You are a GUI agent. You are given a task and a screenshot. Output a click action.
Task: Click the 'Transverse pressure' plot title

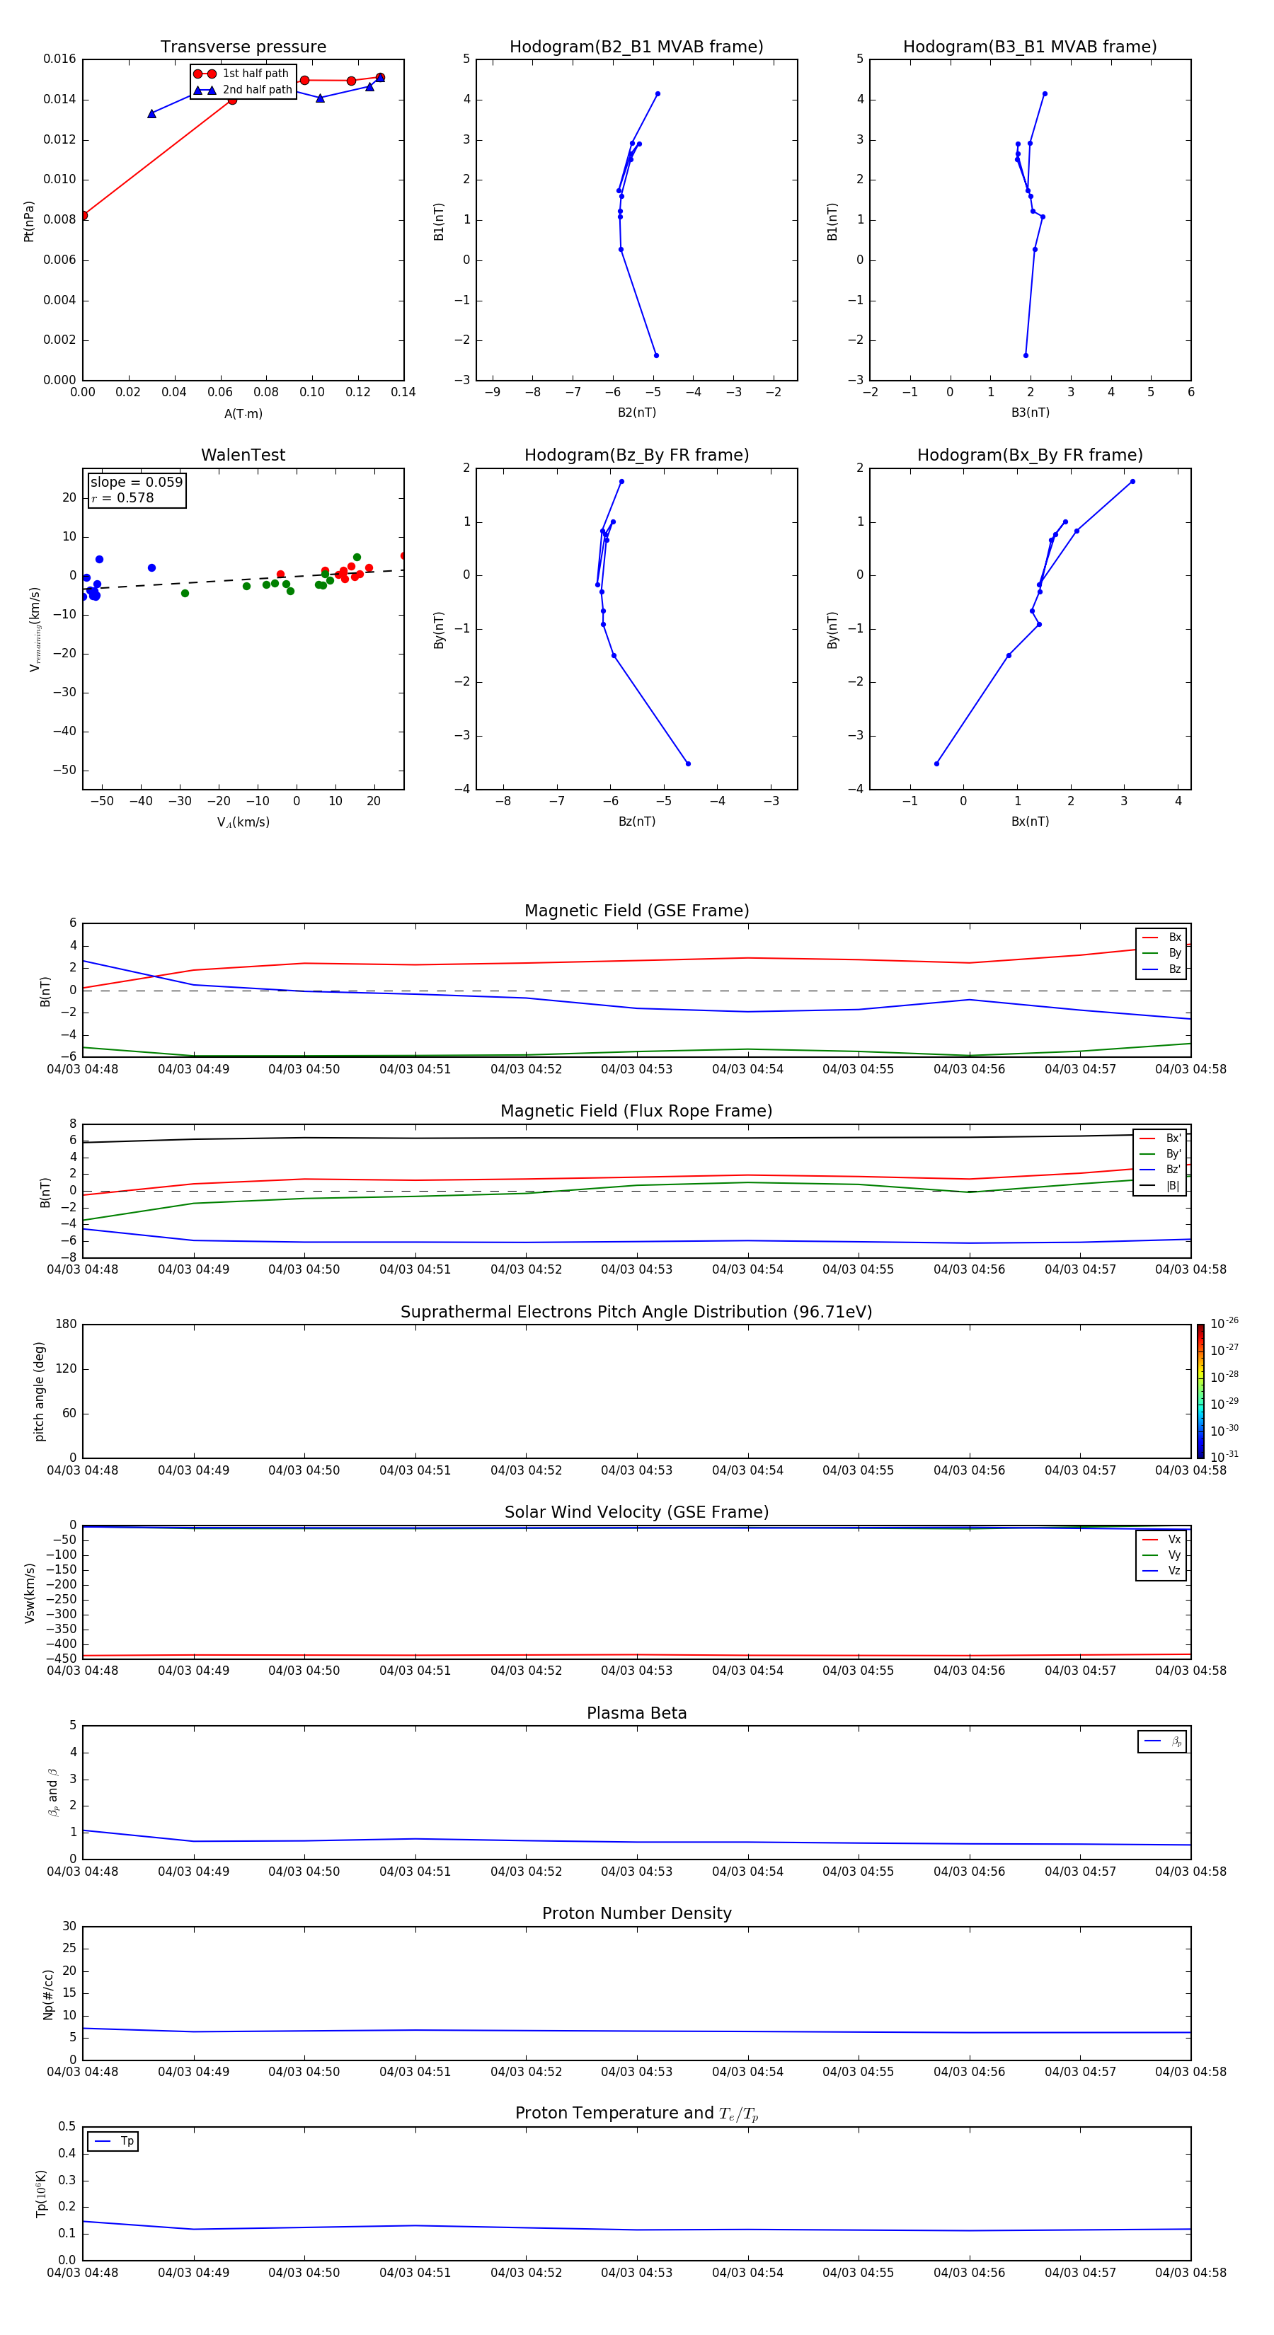(x=243, y=46)
